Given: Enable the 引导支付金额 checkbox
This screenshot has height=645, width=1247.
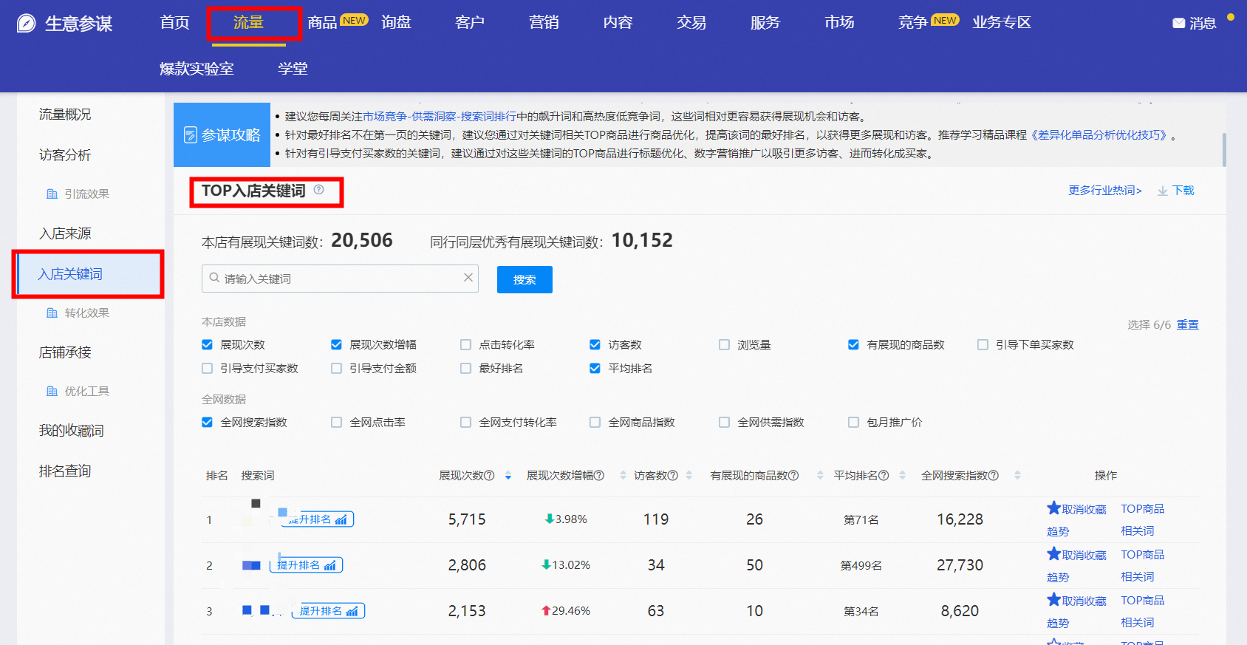Looking at the screenshot, I should click(336, 368).
